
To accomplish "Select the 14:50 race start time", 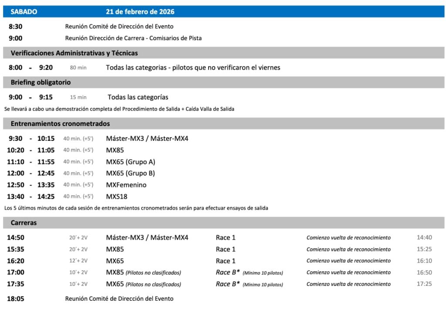I will 16,238.
